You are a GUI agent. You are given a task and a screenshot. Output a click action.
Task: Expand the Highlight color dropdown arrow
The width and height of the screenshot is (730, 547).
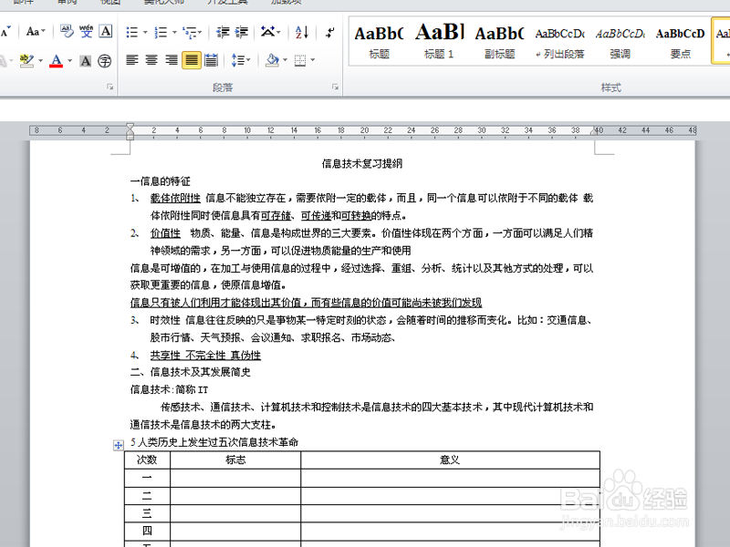(40, 60)
